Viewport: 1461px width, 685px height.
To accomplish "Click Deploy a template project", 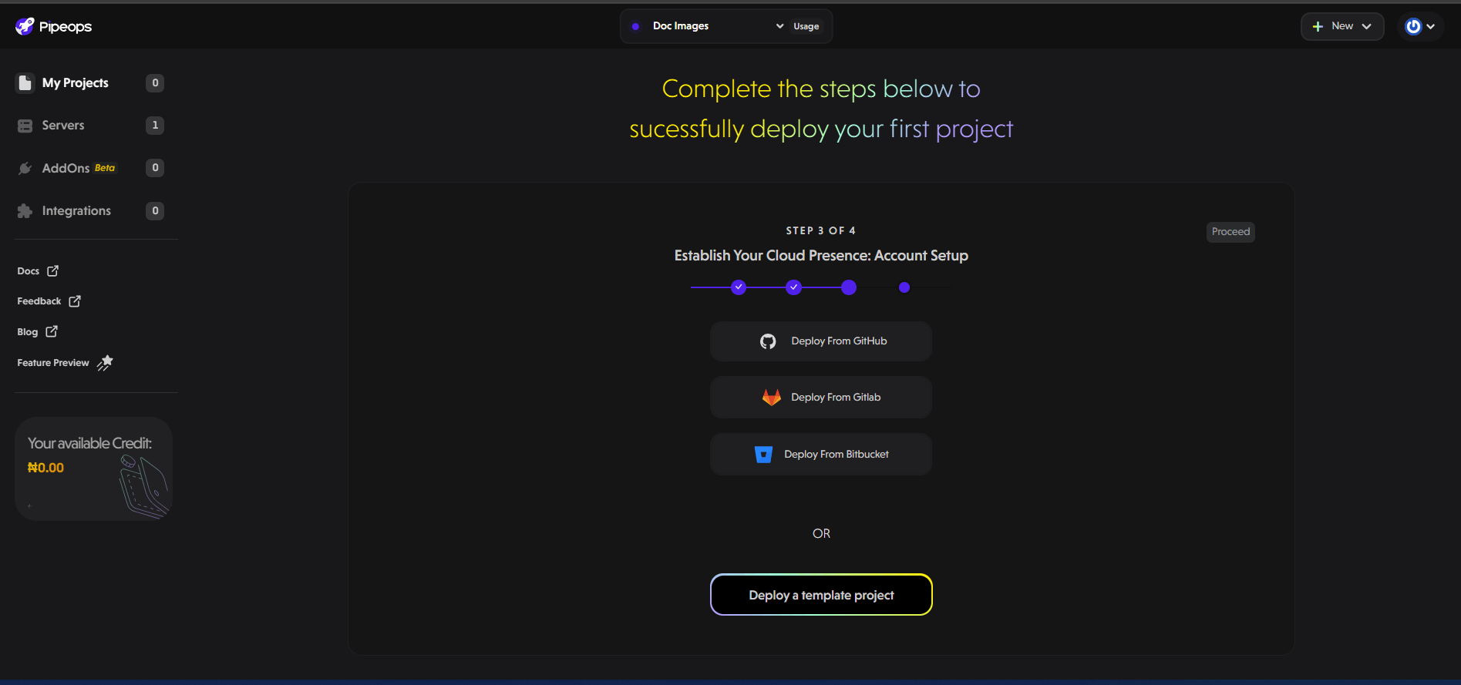I will click(821, 595).
